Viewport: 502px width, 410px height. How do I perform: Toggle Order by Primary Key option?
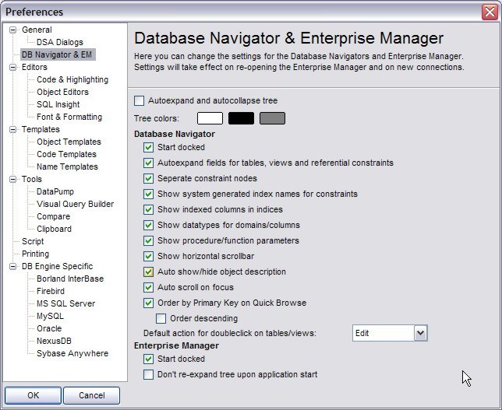[148, 303]
